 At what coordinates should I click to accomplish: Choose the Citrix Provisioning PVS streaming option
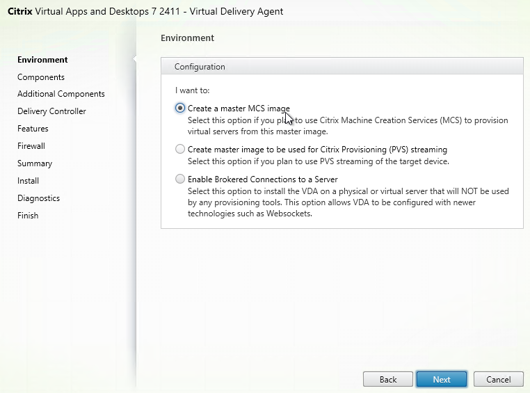coord(180,149)
